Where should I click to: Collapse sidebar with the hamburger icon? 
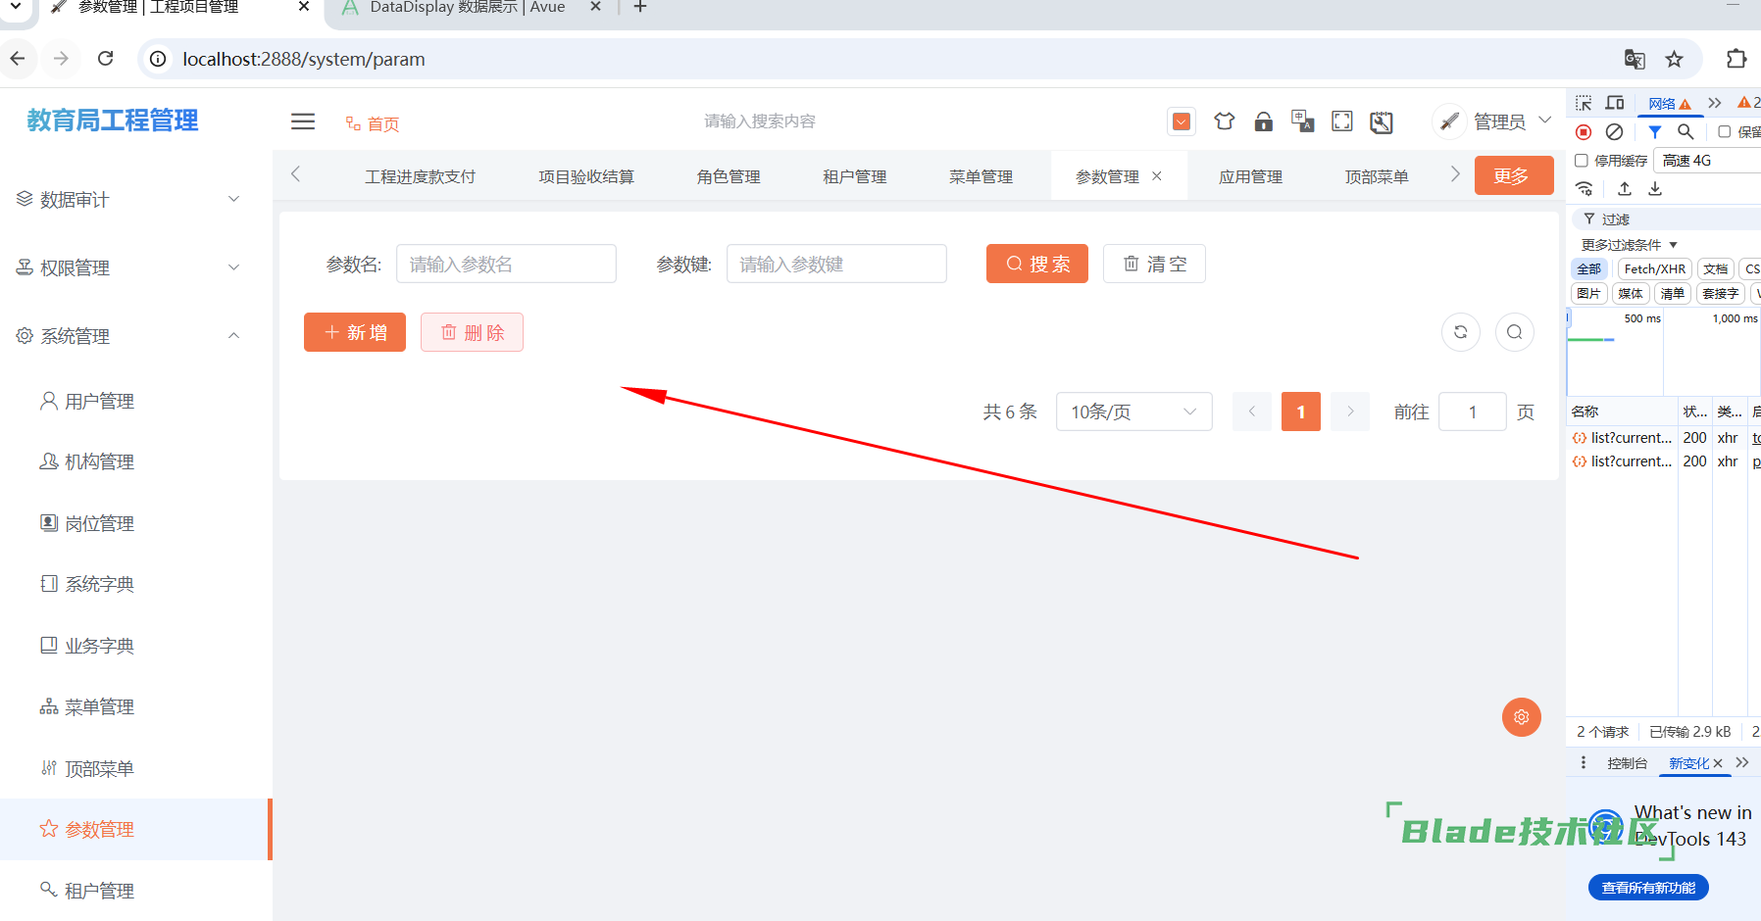click(303, 121)
